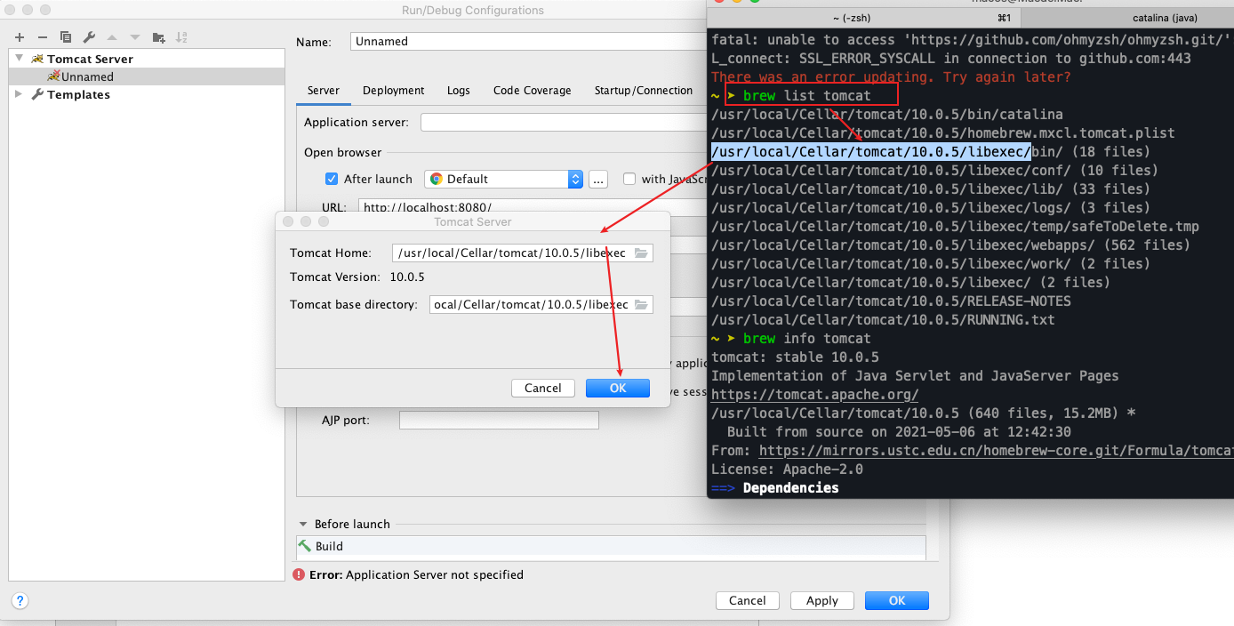Switch to the Deployment tab

tap(394, 91)
